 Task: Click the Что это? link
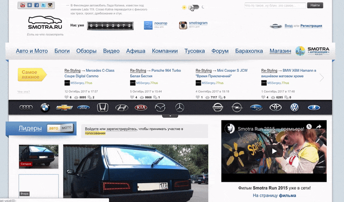[x=24, y=92]
